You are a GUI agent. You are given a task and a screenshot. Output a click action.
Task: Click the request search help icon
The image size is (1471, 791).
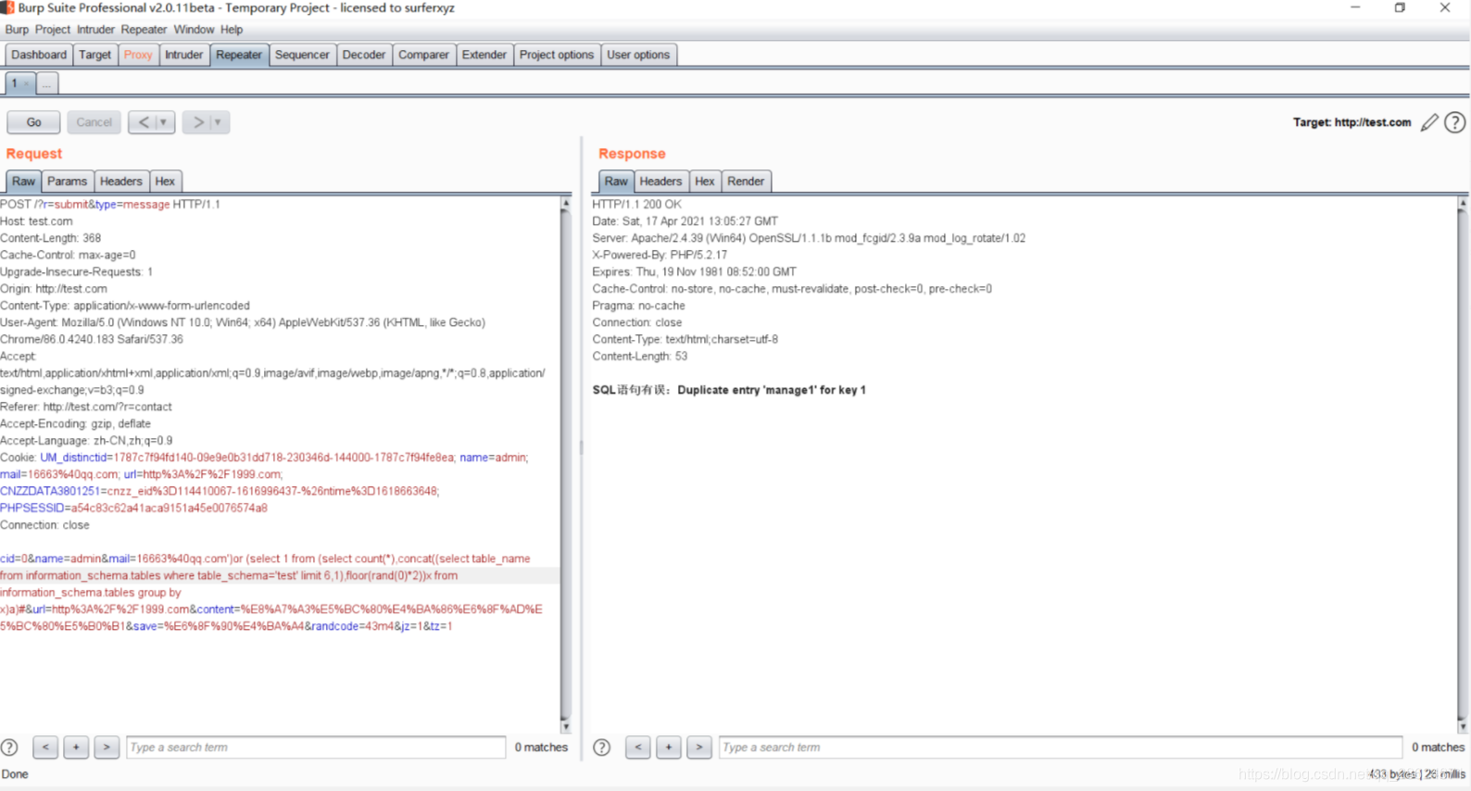pyautogui.click(x=9, y=747)
